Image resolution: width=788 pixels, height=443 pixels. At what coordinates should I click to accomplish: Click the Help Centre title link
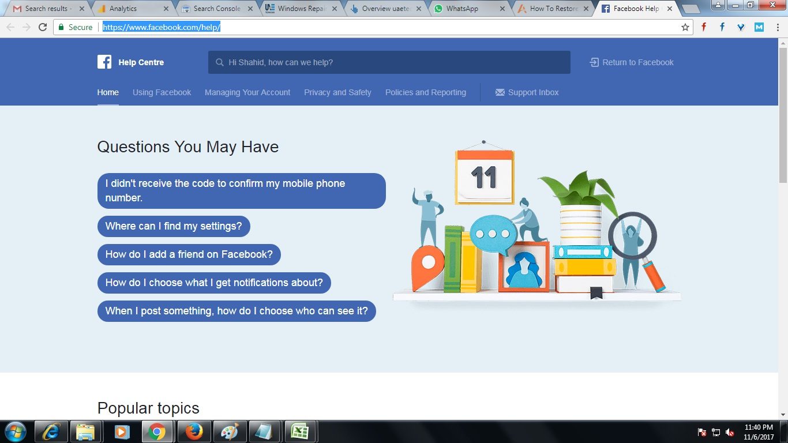click(141, 62)
